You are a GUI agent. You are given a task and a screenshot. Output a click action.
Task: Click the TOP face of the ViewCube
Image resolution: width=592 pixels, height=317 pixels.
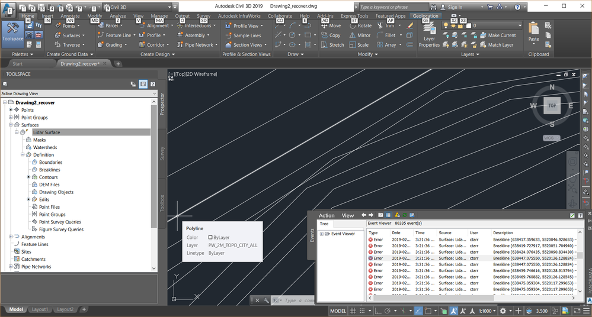coord(552,105)
